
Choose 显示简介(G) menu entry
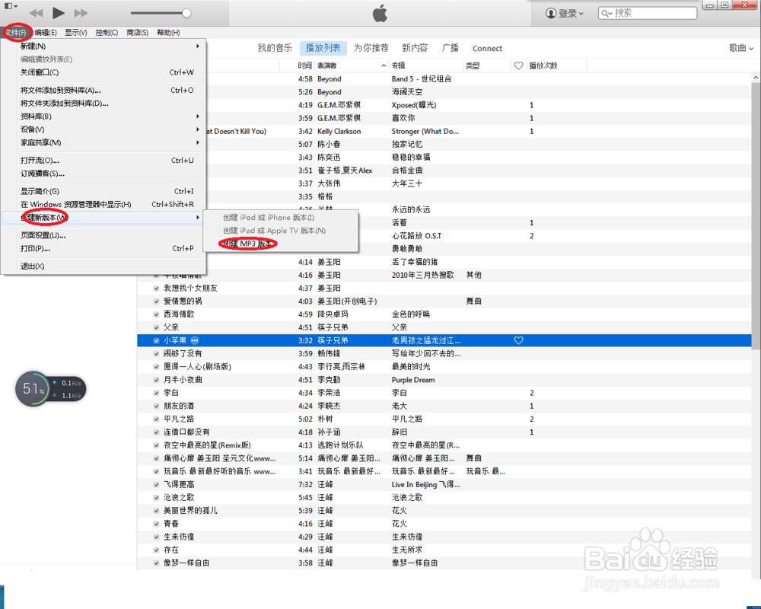pyautogui.click(x=103, y=191)
